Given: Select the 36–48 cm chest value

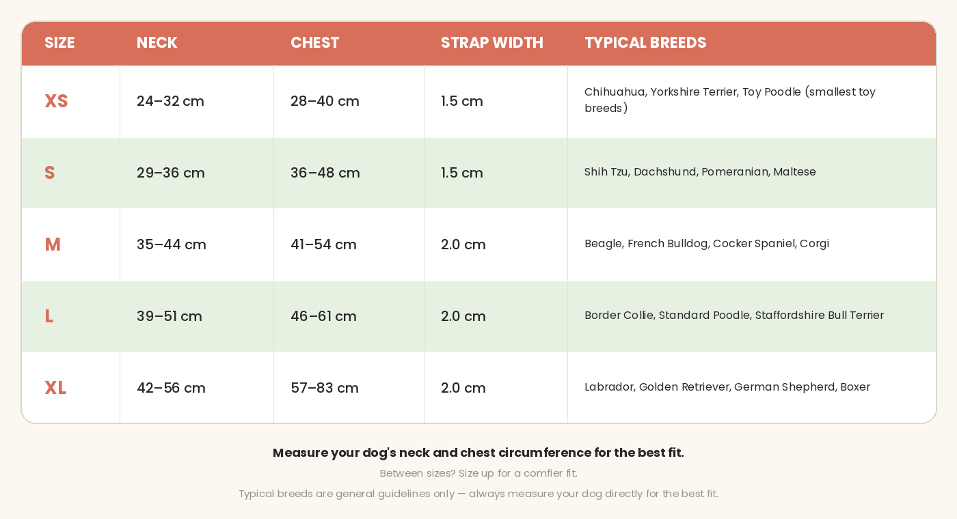Looking at the screenshot, I should (x=325, y=173).
